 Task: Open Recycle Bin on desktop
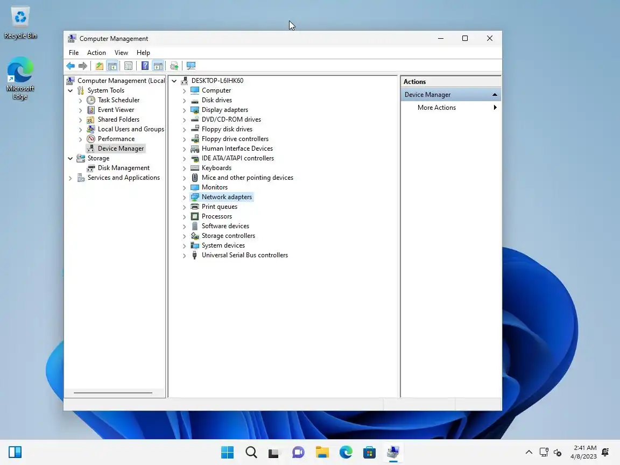click(x=20, y=23)
